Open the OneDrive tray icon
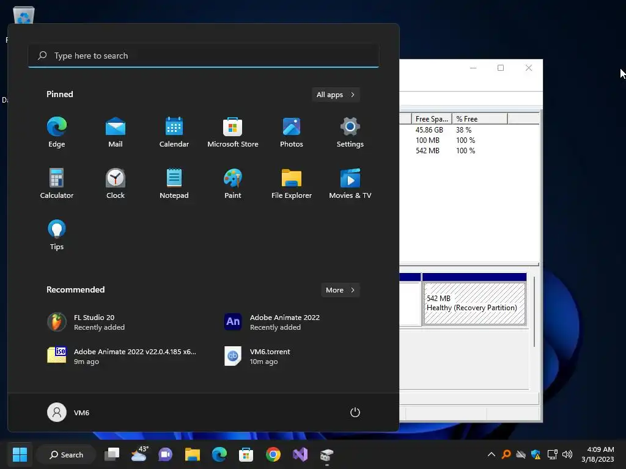Screen dimensions: 626x469 point(521,454)
